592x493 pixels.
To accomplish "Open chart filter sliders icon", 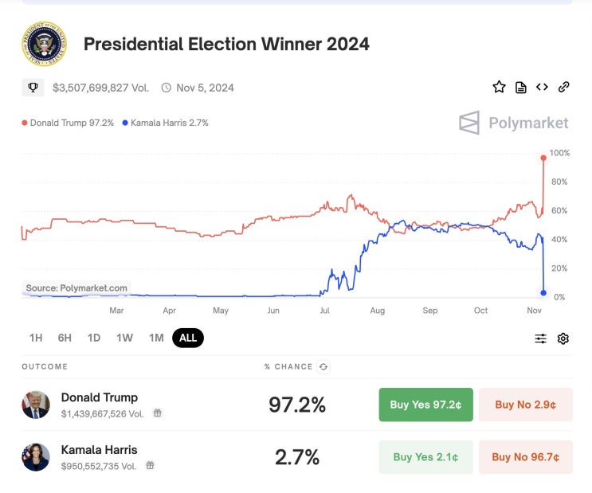I will tap(540, 338).
